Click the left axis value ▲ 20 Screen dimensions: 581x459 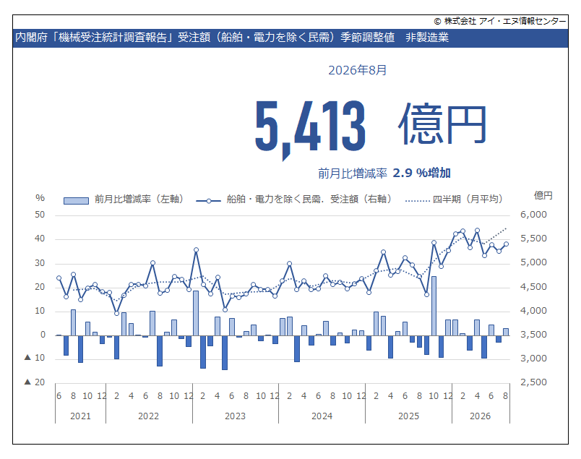(35, 382)
